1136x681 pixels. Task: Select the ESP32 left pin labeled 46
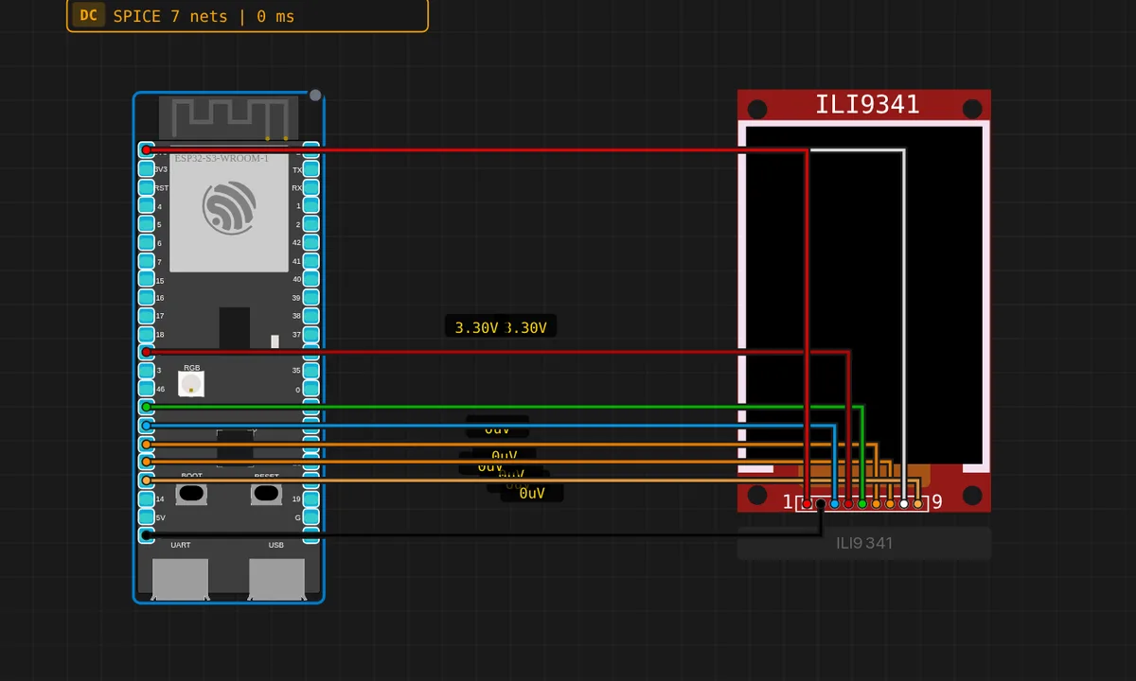click(146, 390)
